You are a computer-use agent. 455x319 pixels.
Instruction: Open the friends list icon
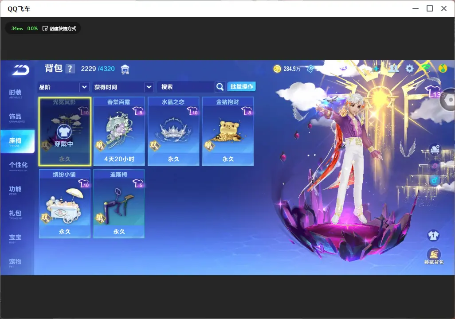393,68
